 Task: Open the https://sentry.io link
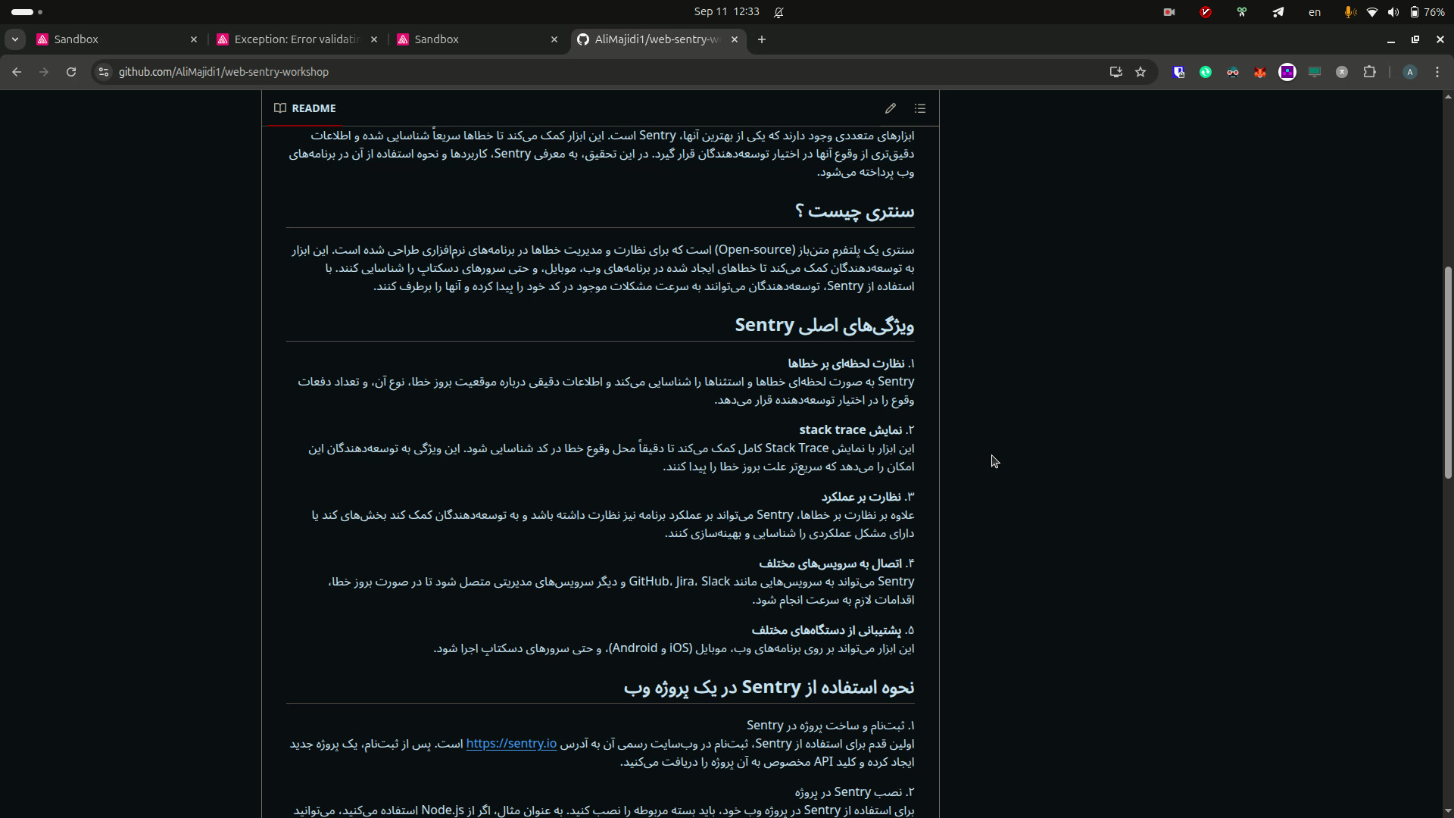point(511,744)
